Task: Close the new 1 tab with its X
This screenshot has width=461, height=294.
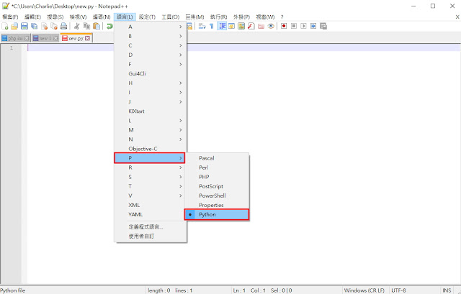Action: point(55,38)
